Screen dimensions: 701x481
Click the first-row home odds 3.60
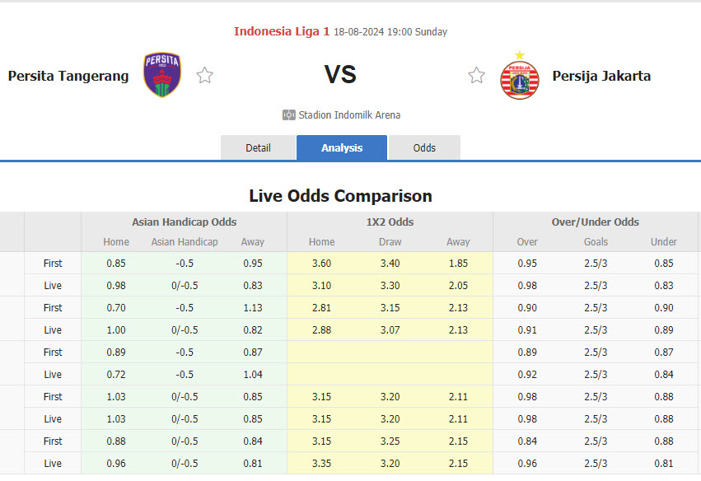coord(321,263)
